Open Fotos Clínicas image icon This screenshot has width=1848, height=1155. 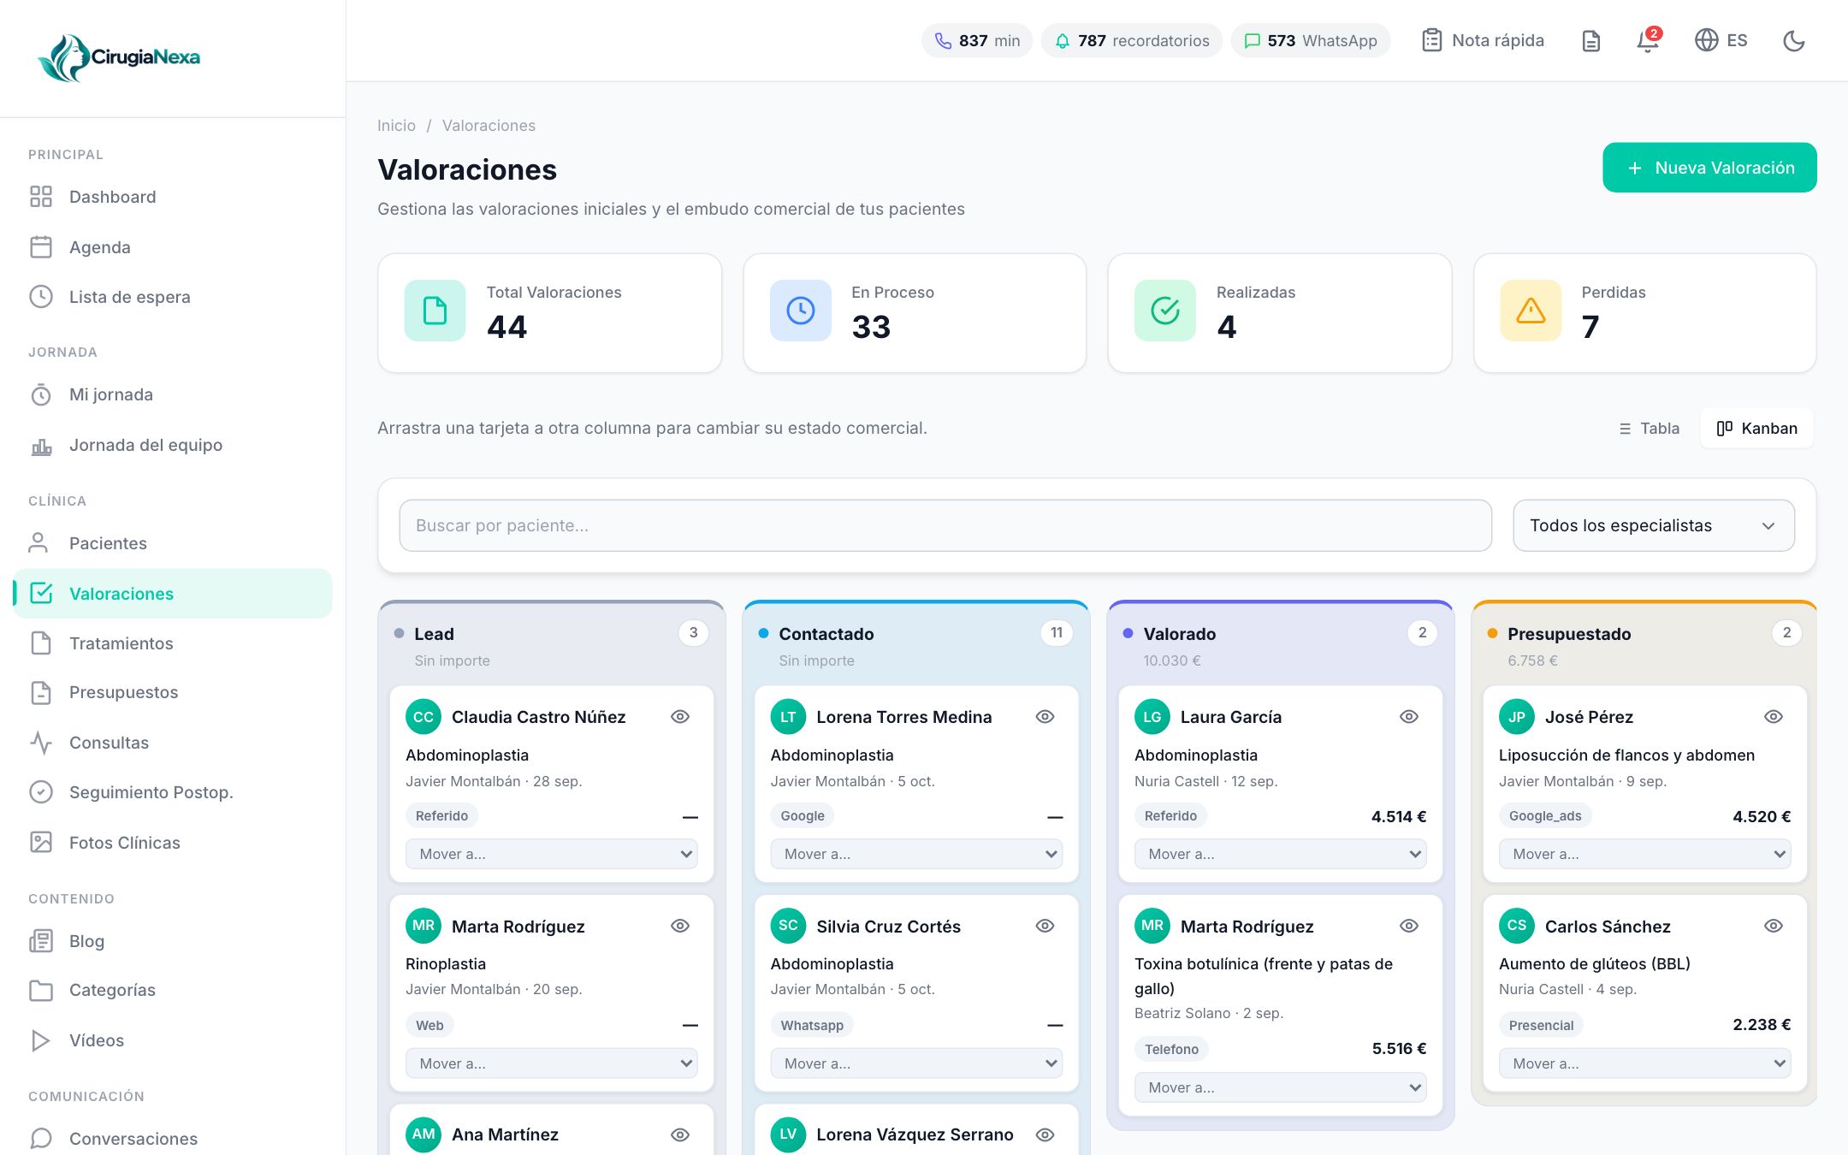tap(41, 843)
